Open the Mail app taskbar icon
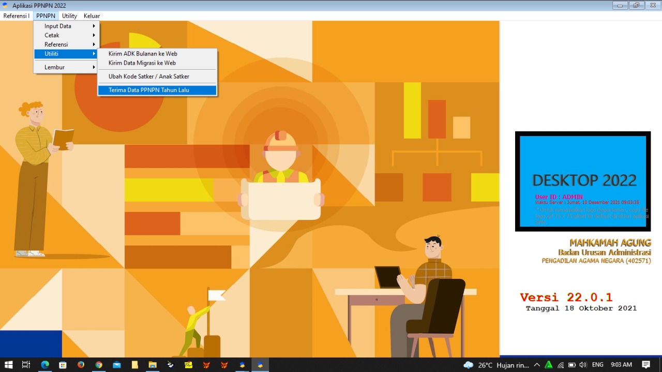The width and height of the screenshot is (662, 372). click(117, 365)
